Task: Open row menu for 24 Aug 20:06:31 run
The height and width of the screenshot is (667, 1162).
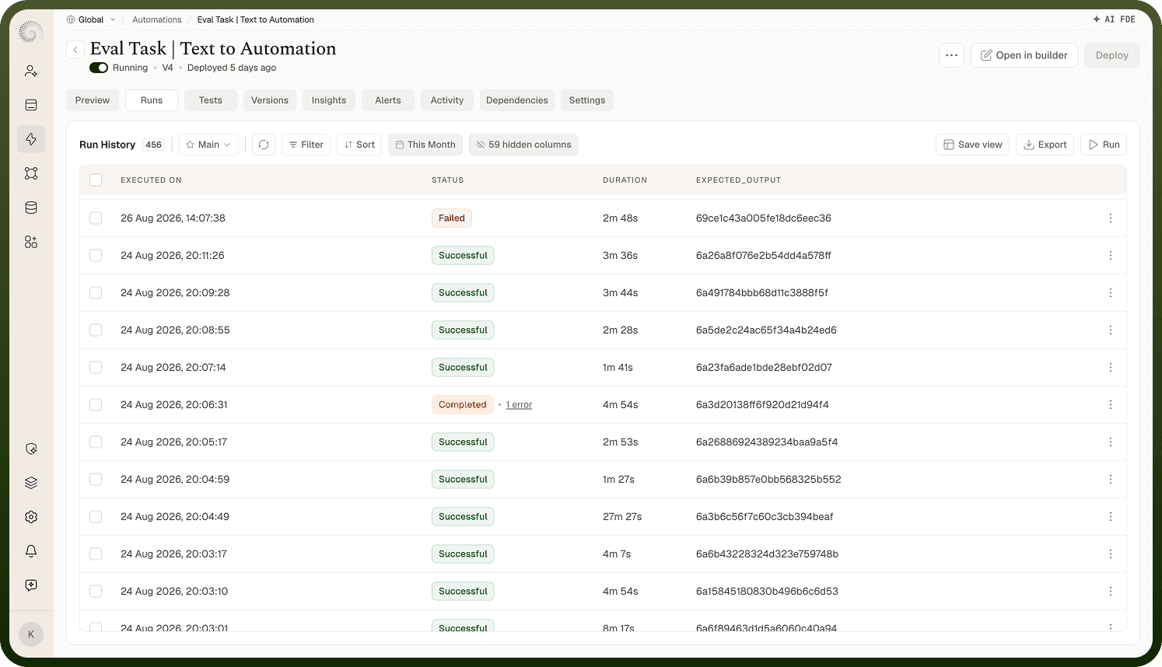Action: pos(1110,405)
